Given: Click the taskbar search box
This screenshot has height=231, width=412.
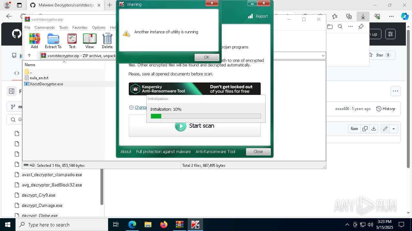Looking at the screenshot, I should coord(62,225).
